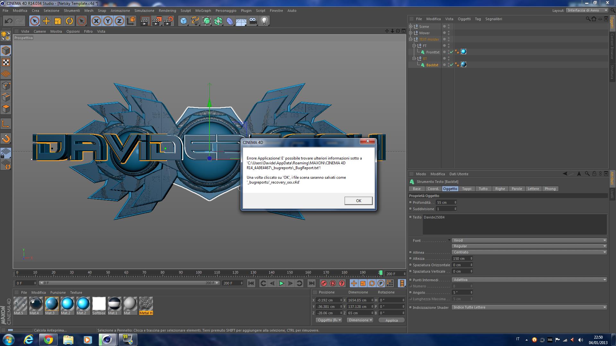Screen dimensions: 616x346
Task: Select the Softbox white material swatch
Action: coord(99,304)
